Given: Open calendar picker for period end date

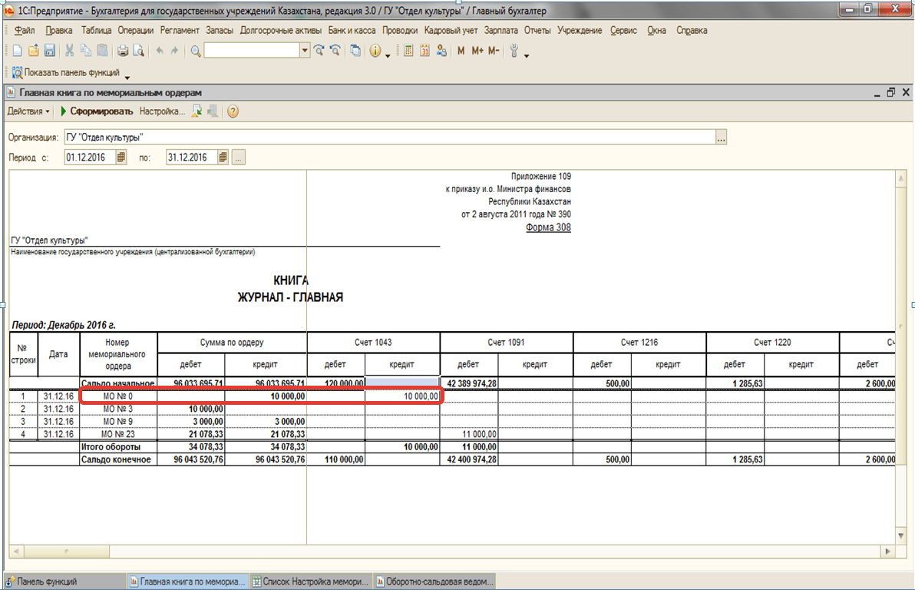Looking at the screenshot, I should [x=223, y=157].
